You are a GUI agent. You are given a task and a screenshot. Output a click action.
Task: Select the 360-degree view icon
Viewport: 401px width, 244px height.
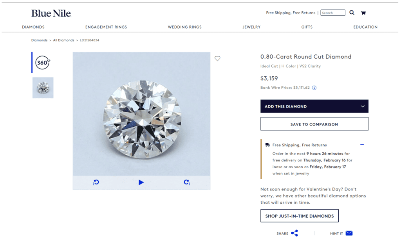pos(42,62)
